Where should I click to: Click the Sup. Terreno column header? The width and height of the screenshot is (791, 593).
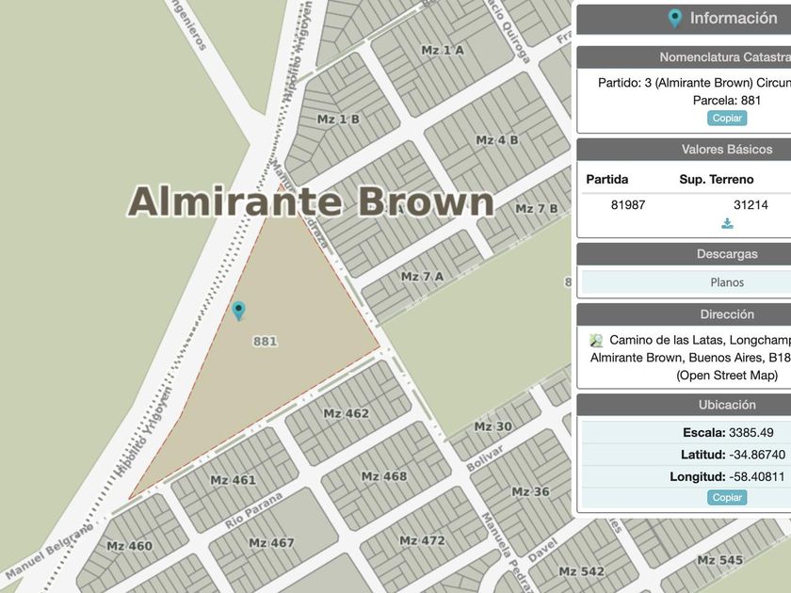(717, 180)
